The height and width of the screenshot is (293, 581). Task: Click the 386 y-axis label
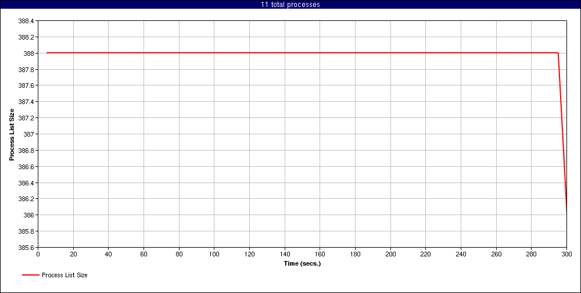click(28, 215)
